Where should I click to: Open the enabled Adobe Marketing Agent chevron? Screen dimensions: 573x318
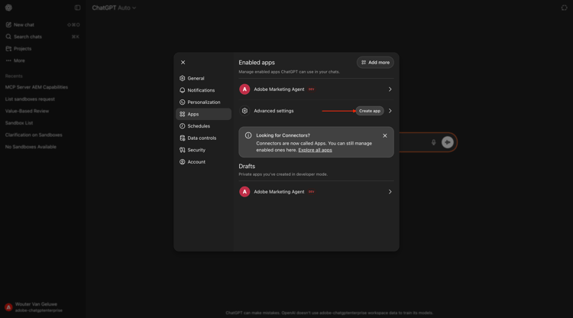click(x=390, y=89)
